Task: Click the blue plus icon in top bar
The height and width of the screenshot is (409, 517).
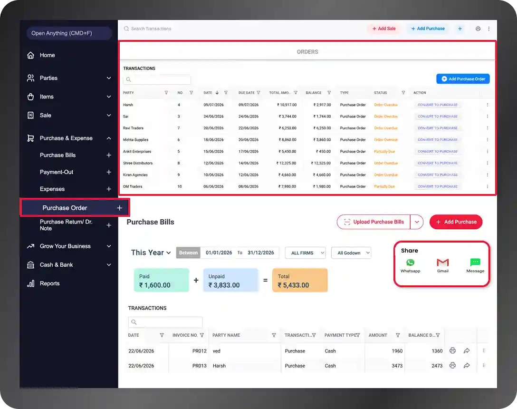Action: (460, 29)
